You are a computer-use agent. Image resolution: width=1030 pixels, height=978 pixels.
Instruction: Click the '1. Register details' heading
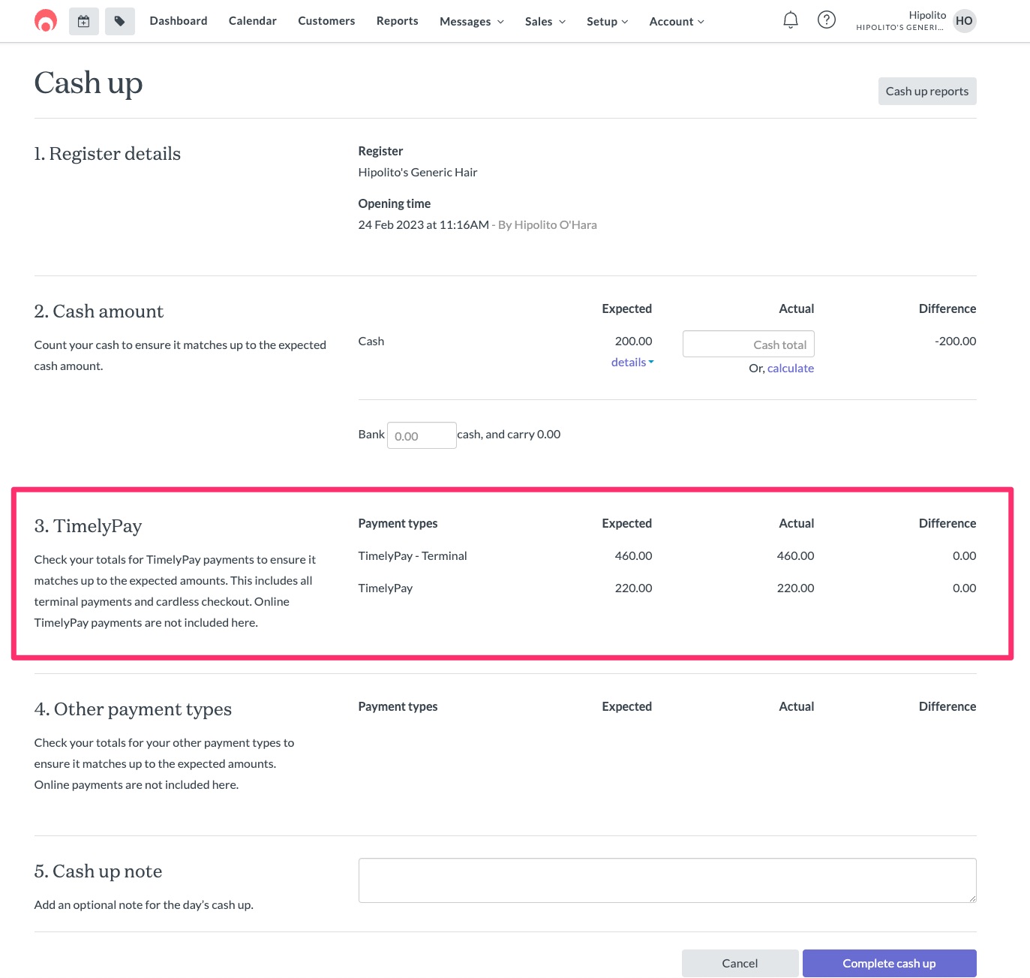(x=107, y=154)
